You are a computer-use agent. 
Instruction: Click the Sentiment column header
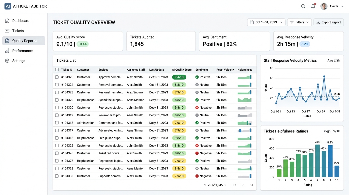click(202, 70)
